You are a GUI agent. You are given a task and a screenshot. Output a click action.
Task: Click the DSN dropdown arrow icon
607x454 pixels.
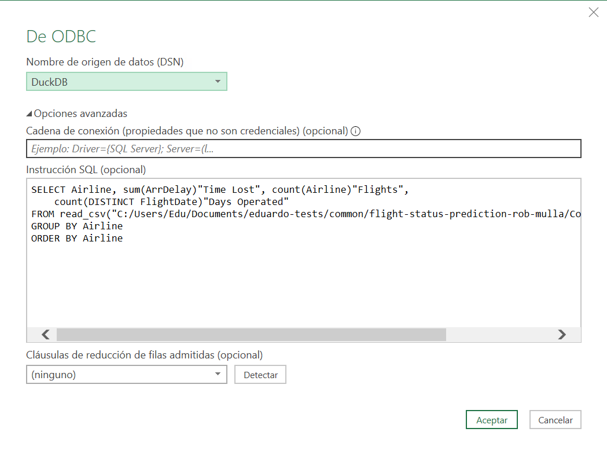[219, 81]
